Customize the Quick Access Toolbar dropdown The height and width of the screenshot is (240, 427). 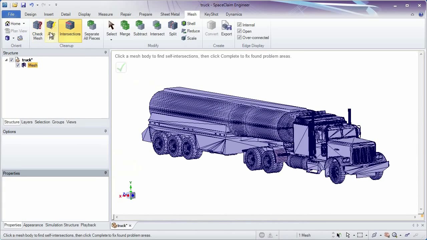pyautogui.click(x=56, y=5)
